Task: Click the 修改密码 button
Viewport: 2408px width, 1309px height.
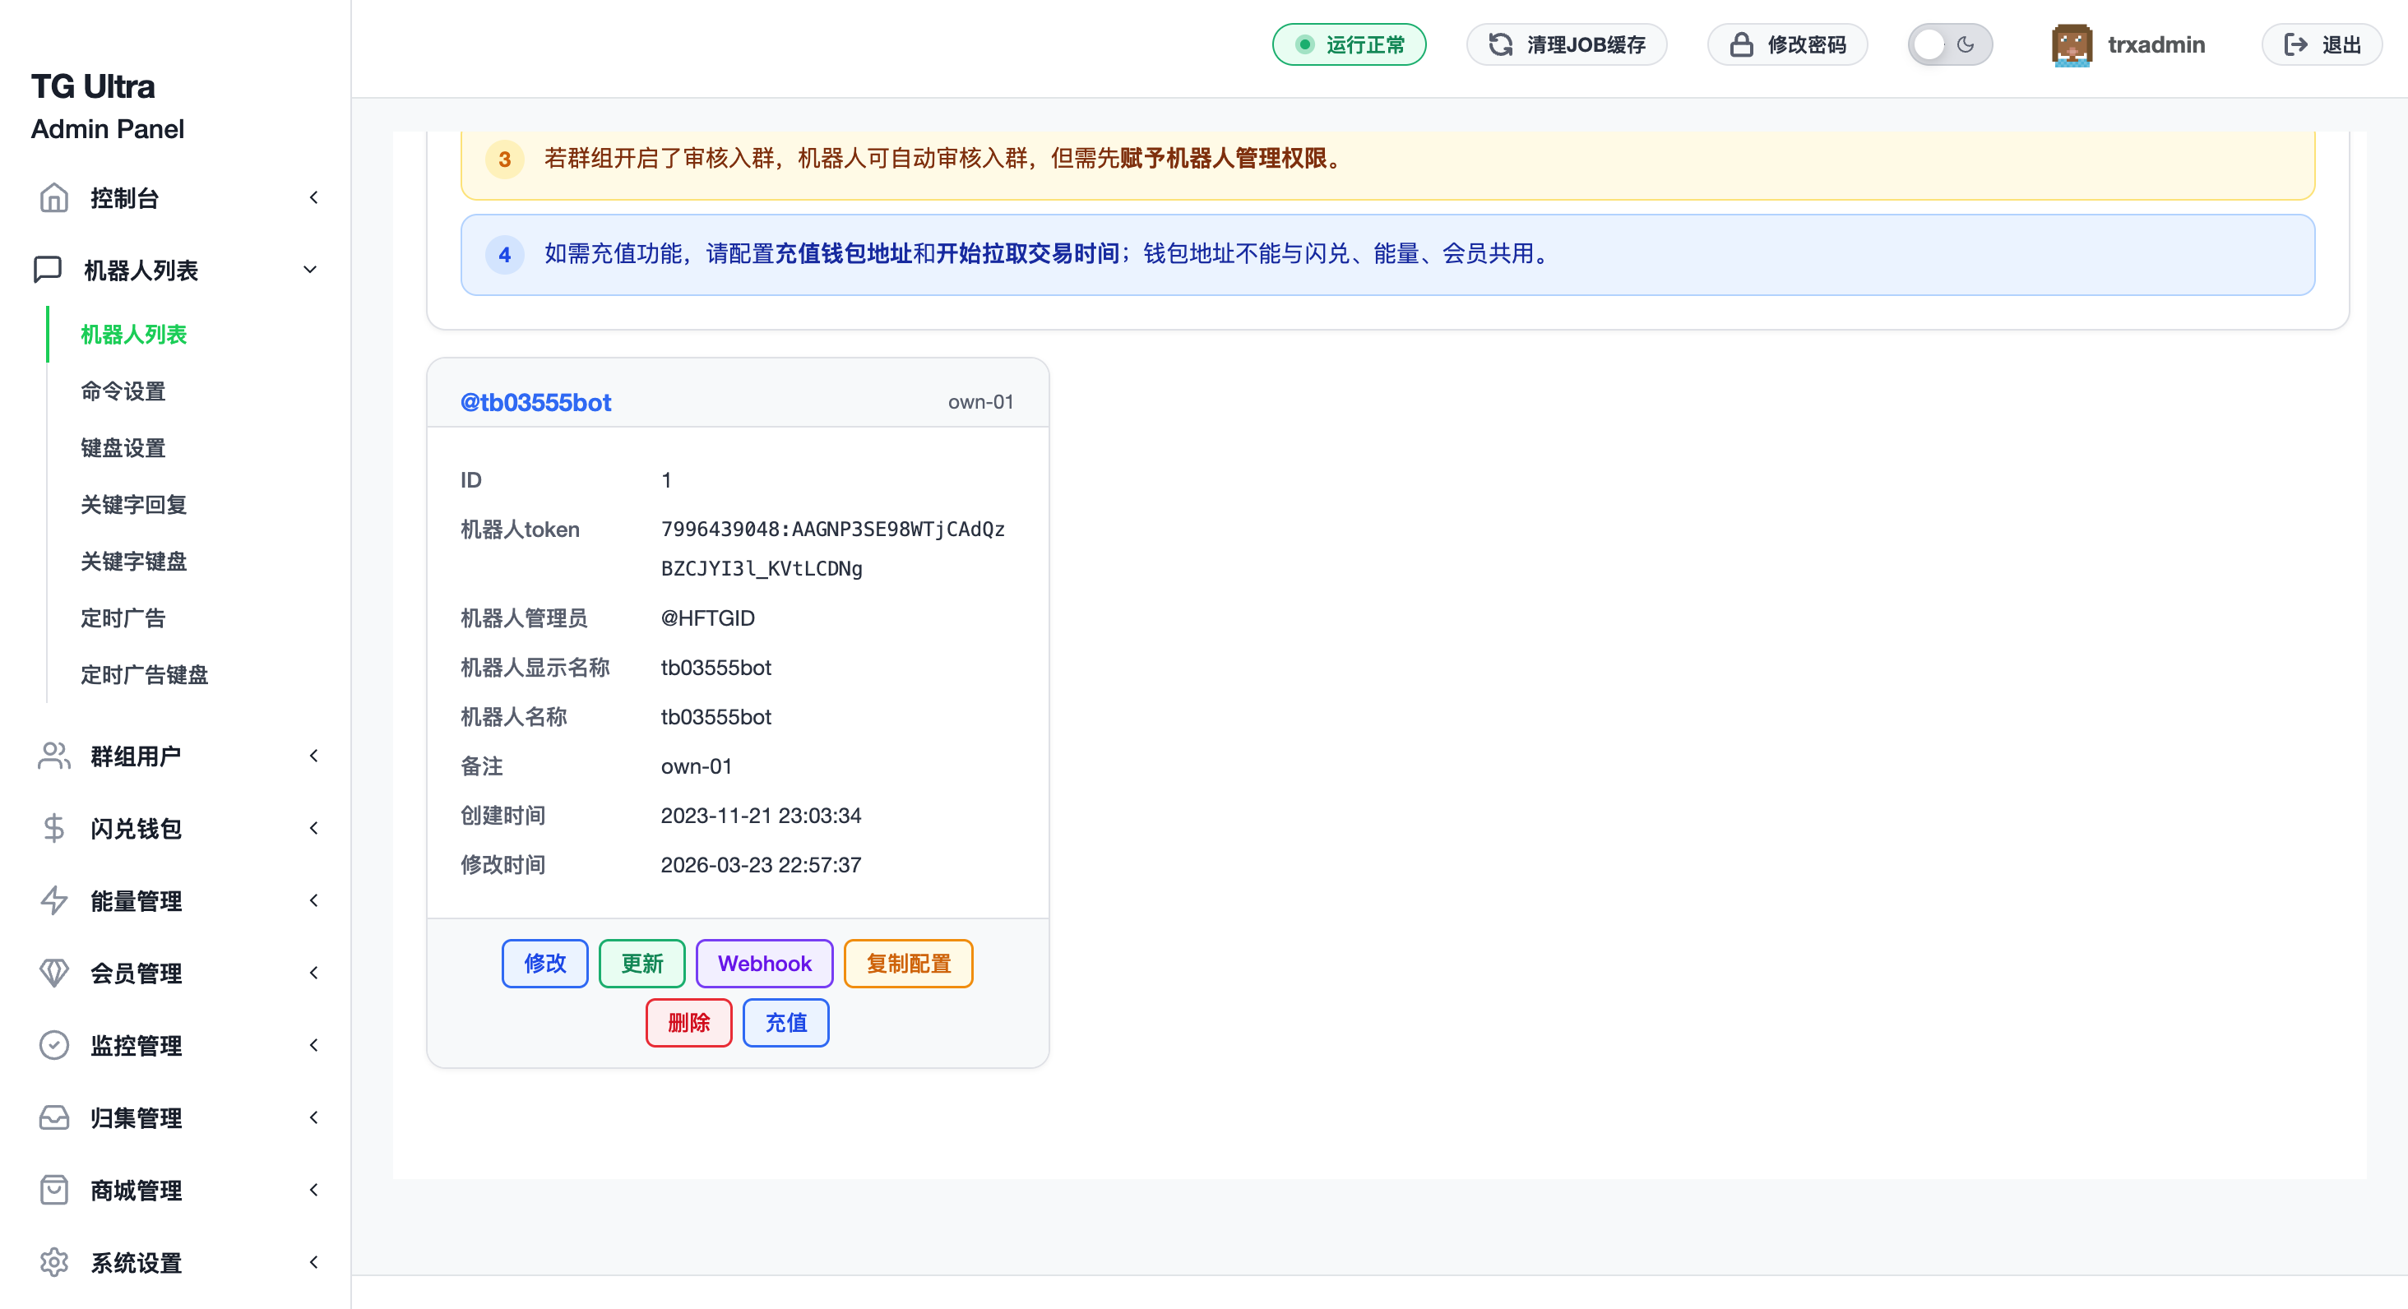Action: pyautogui.click(x=1787, y=44)
